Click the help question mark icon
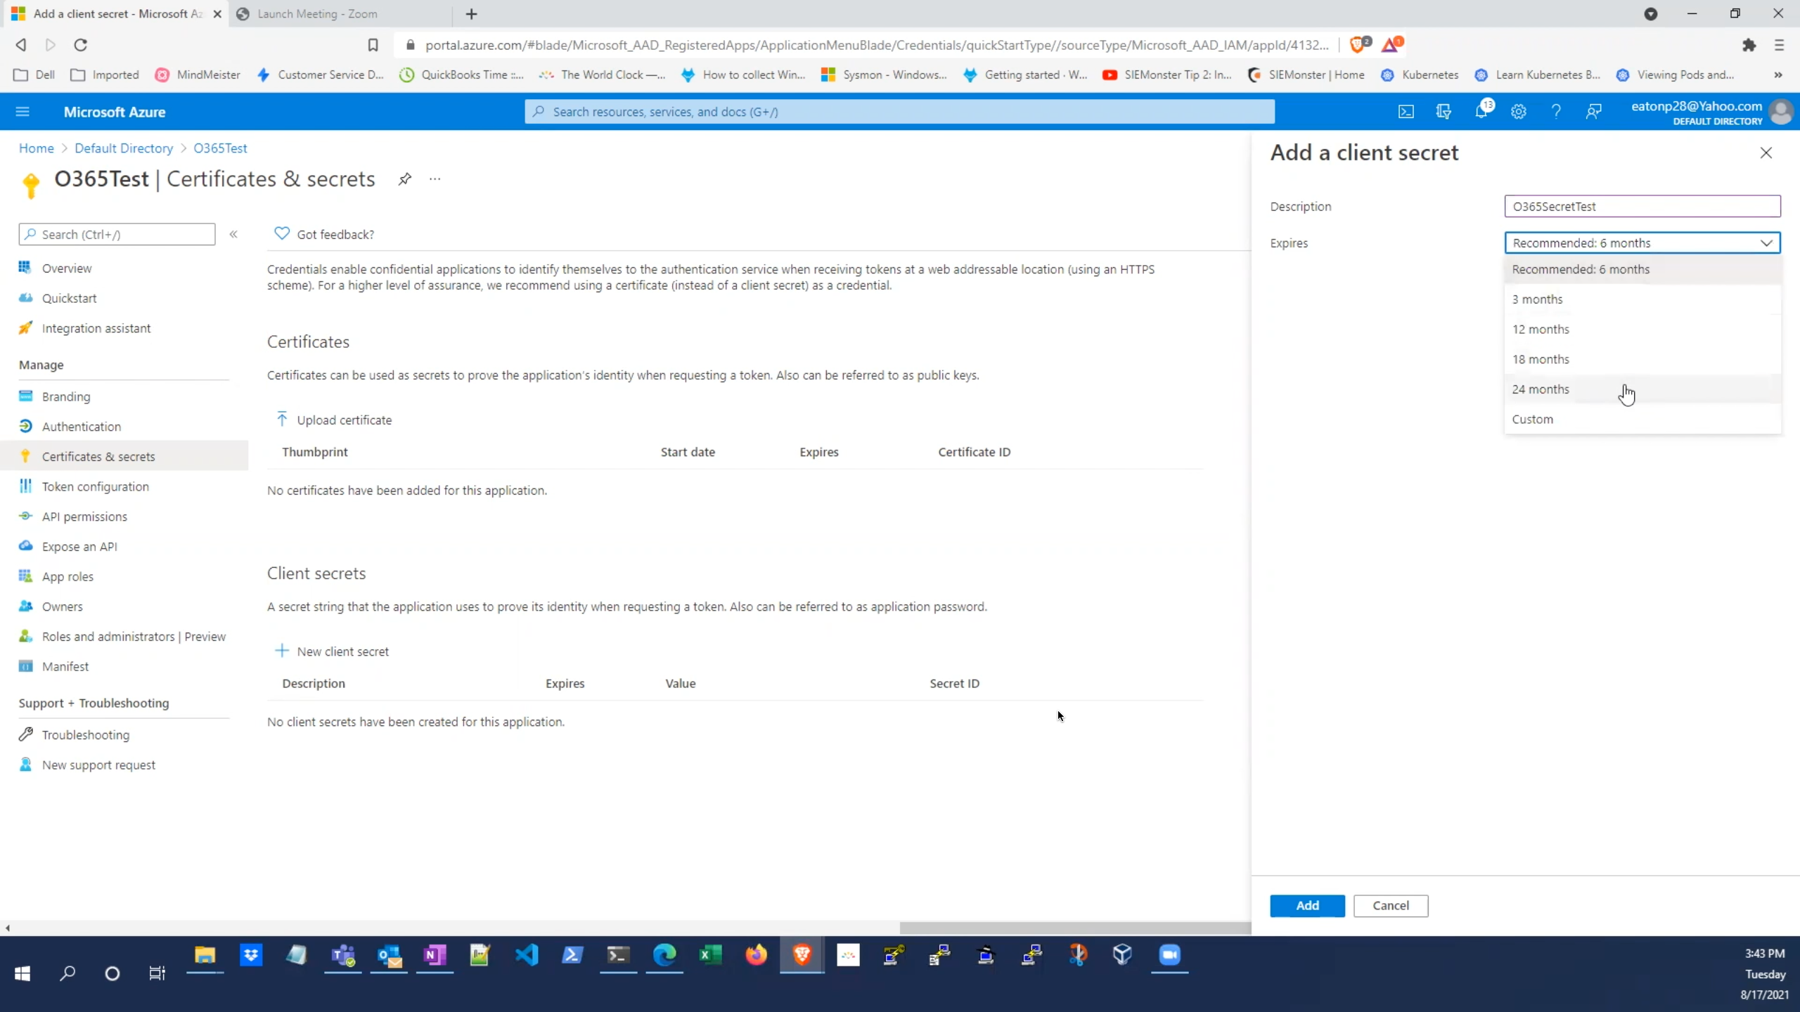This screenshot has height=1012, width=1800. click(x=1556, y=112)
